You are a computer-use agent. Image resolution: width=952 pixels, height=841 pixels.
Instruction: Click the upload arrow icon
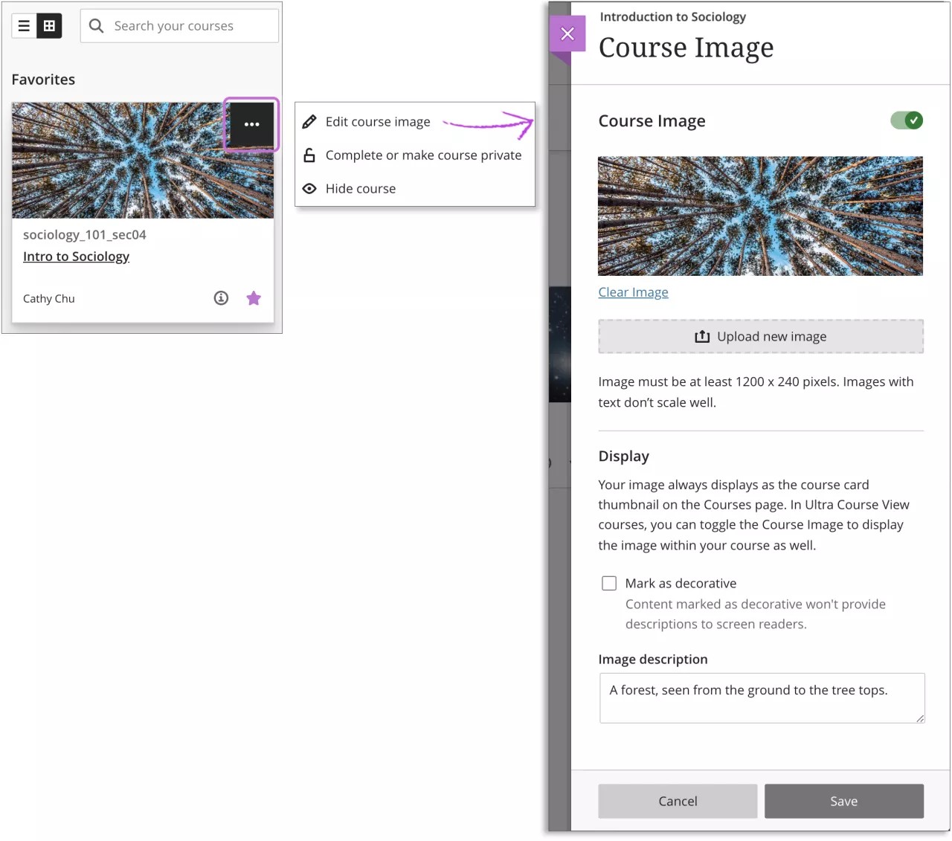coord(702,336)
